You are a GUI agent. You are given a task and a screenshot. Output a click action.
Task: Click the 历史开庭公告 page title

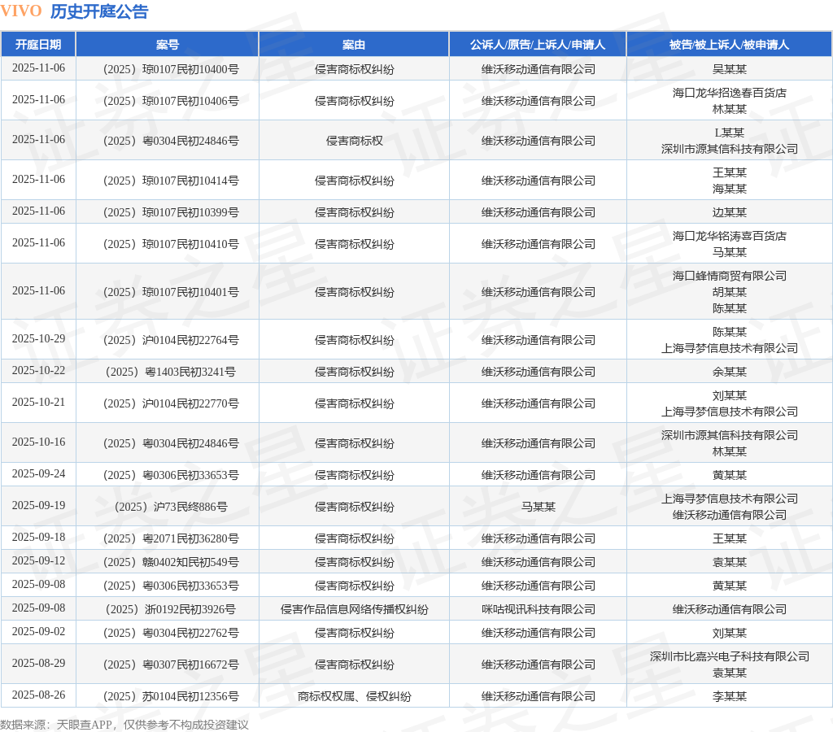[99, 11]
